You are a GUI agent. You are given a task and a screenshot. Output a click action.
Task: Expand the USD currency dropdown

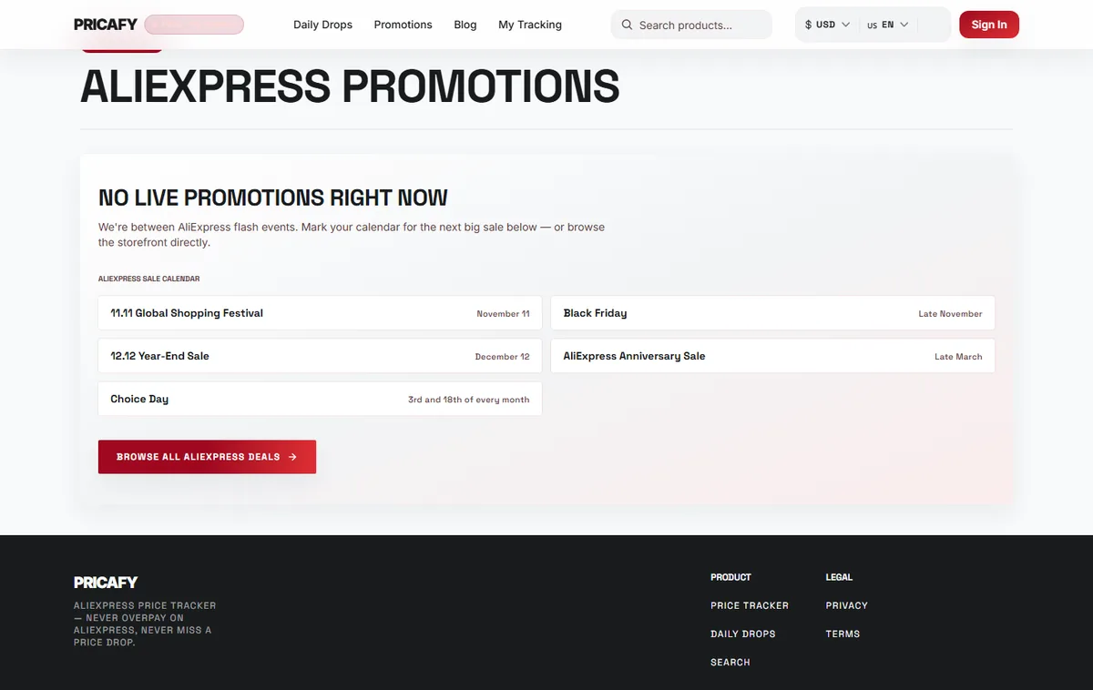coord(827,25)
